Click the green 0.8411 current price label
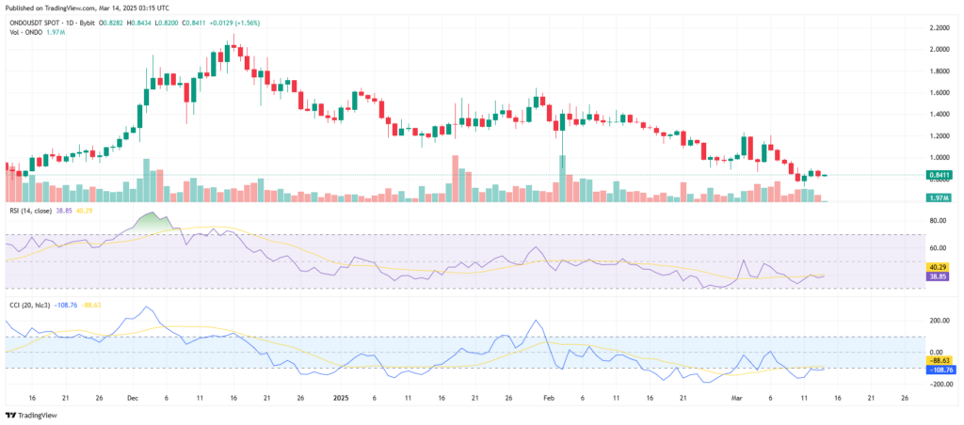Screen dimensions: 964x425 (x=936, y=175)
